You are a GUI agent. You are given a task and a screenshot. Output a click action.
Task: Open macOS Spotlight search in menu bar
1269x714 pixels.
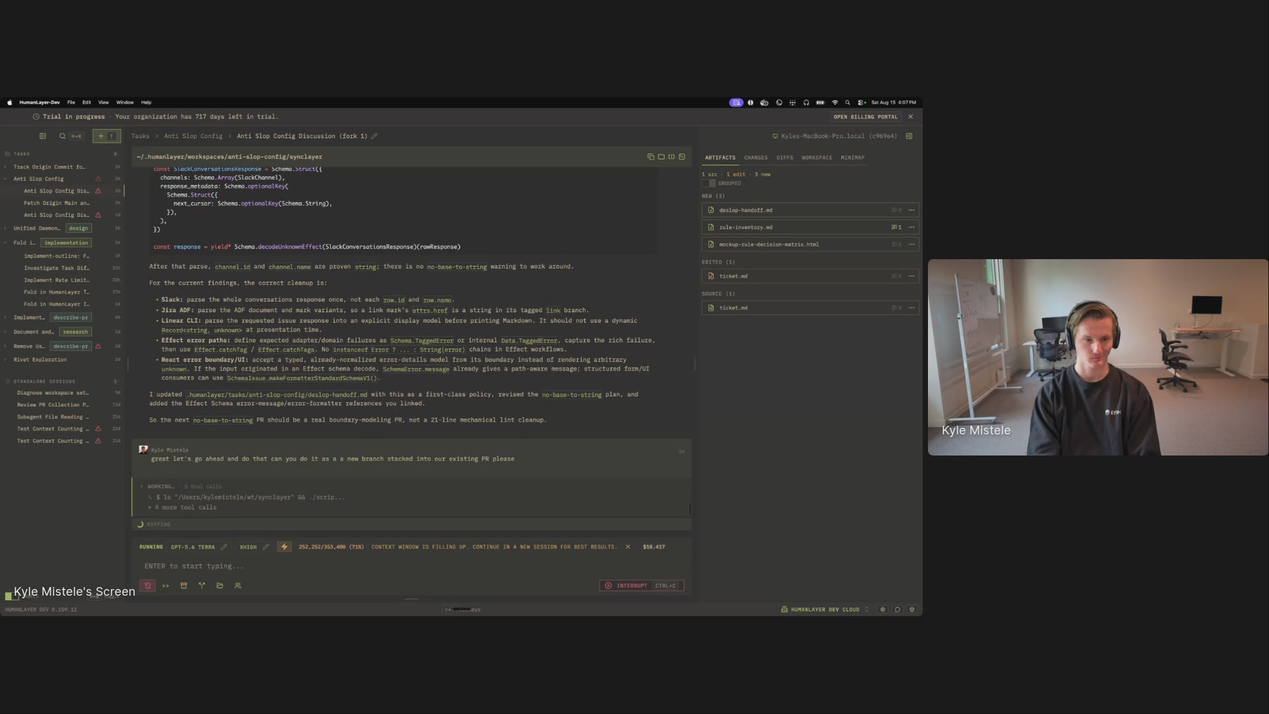(847, 102)
